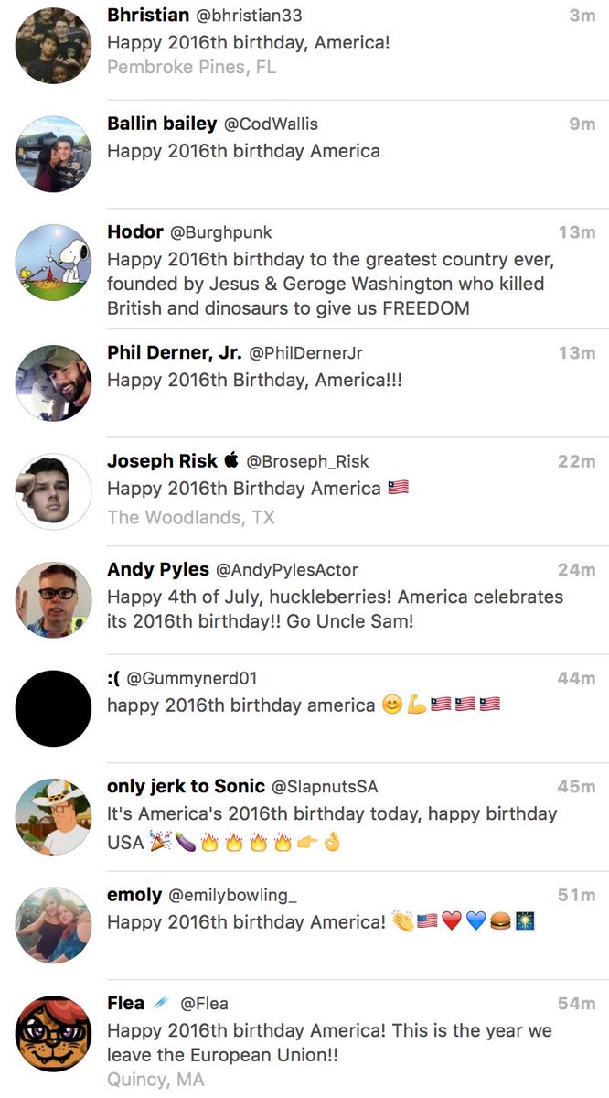Click Bhristian's profile avatar
Viewport: 609px width, 1098px height.
(x=53, y=46)
